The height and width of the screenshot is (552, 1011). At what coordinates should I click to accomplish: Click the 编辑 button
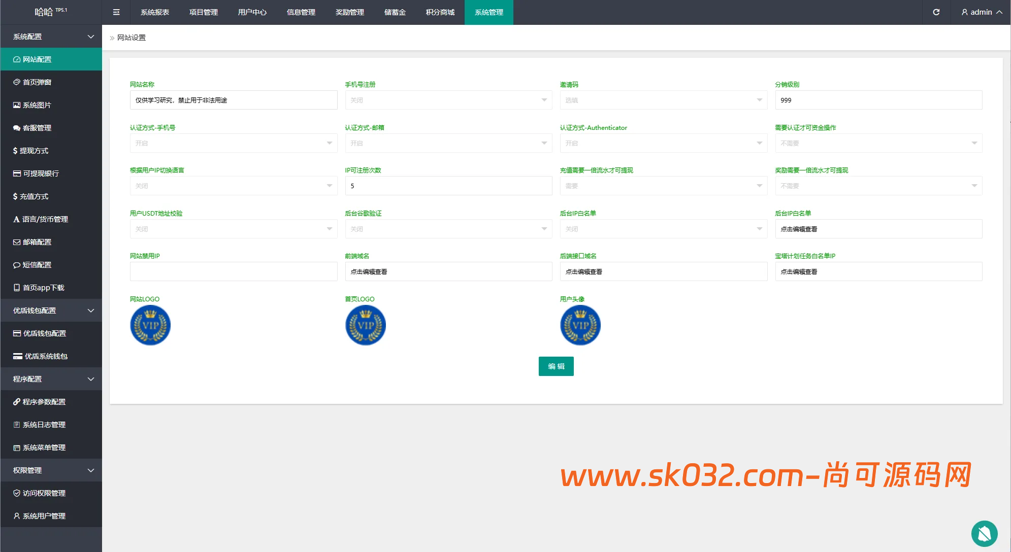(x=556, y=366)
